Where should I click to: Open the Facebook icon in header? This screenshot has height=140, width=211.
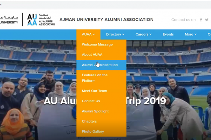(201, 20)
